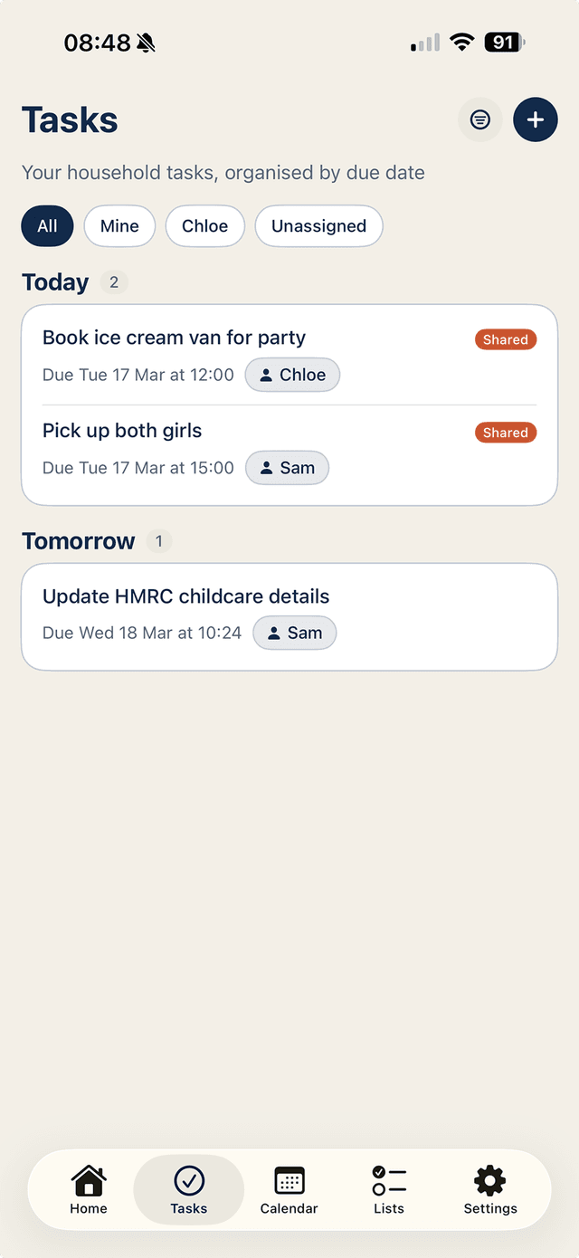Select the Home icon in the bottom navigation
The height and width of the screenshot is (1258, 579).
(x=88, y=1180)
